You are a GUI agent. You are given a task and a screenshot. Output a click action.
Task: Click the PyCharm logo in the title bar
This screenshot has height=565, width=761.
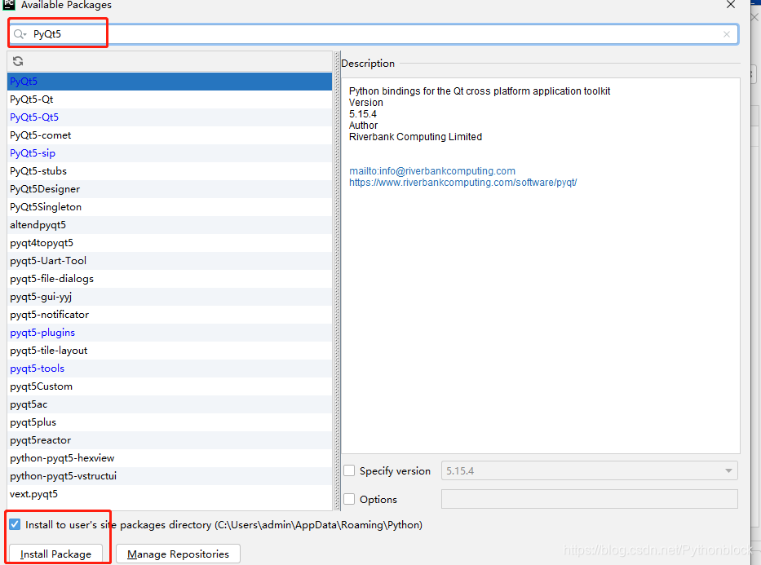(x=9, y=5)
